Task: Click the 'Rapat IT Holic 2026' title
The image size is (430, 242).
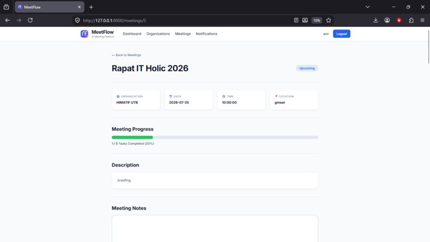Action: pyautogui.click(x=150, y=68)
